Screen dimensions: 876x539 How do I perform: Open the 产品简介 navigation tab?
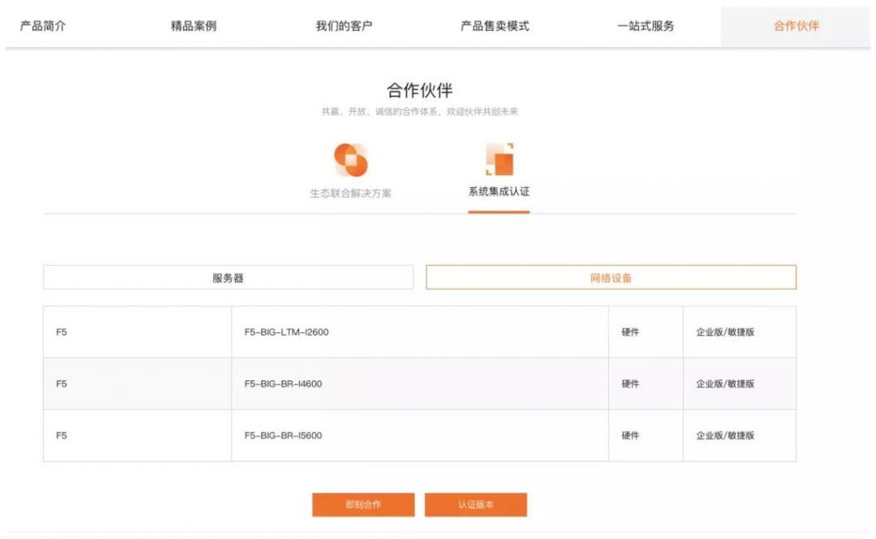(43, 26)
